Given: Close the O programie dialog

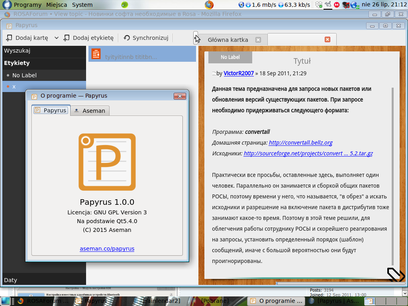Looking at the screenshot, I should (x=180, y=96).
